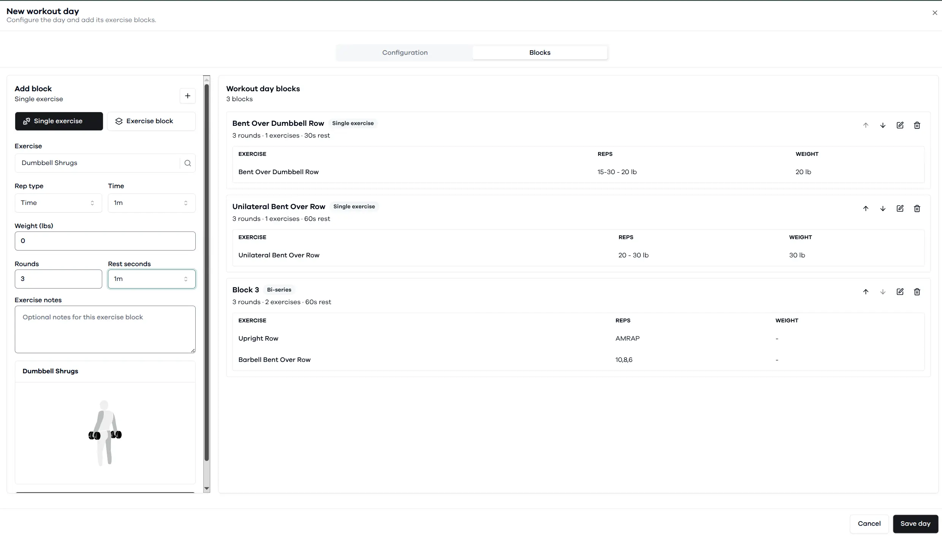Screen dimensions: 942x536
Task: Click the Single exercise badge beside Unilateral Bent Over Row
Action: [354, 206]
